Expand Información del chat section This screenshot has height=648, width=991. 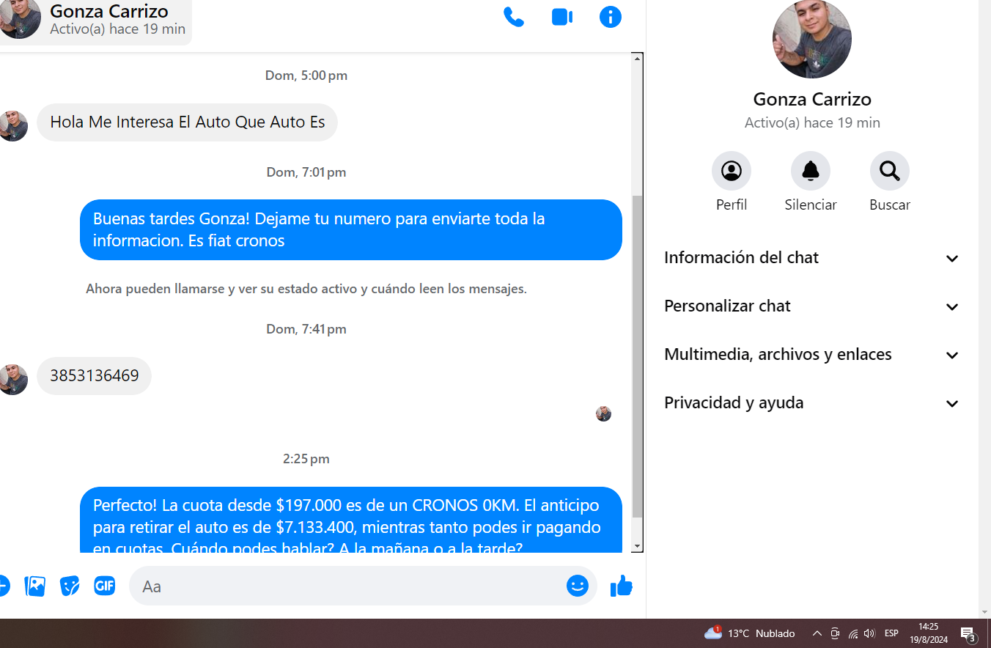(x=811, y=258)
